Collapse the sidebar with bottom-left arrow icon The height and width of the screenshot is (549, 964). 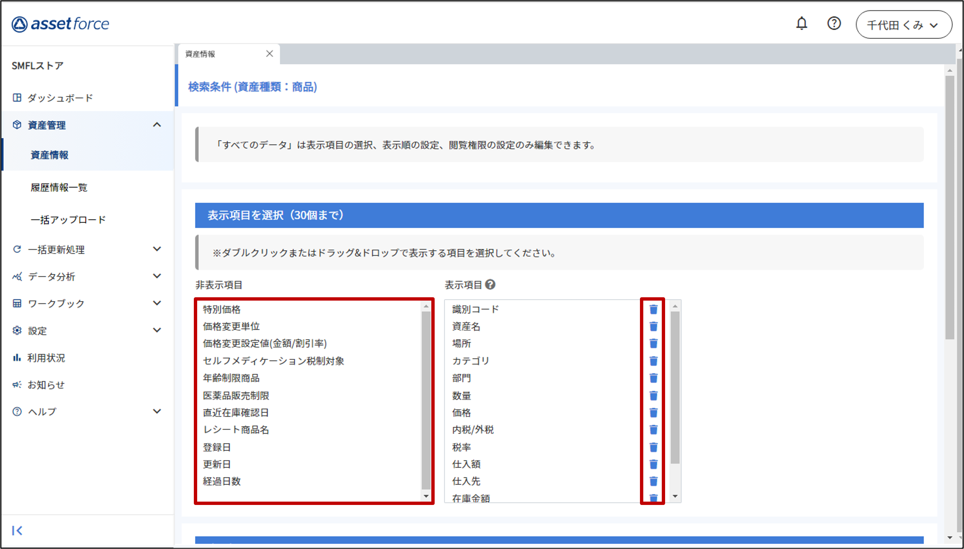[x=17, y=530]
